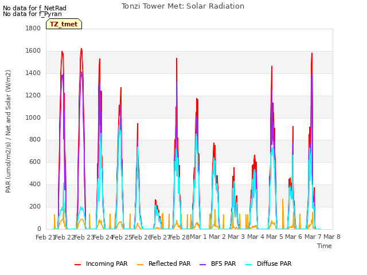This screenshot has height=275, width=367.
Task: Click the purple BF5 PAR legend swatch
Action: [202, 264]
